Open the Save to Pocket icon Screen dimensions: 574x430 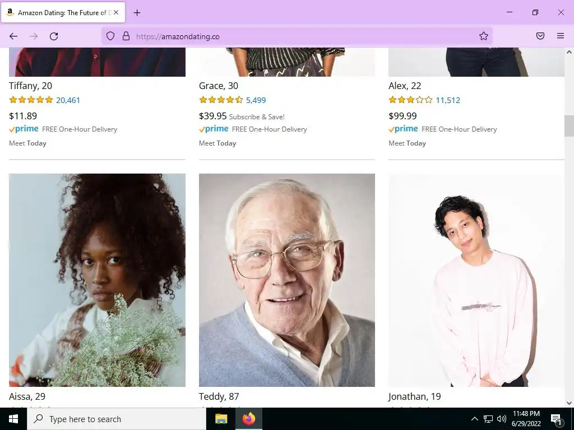coord(540,36)
